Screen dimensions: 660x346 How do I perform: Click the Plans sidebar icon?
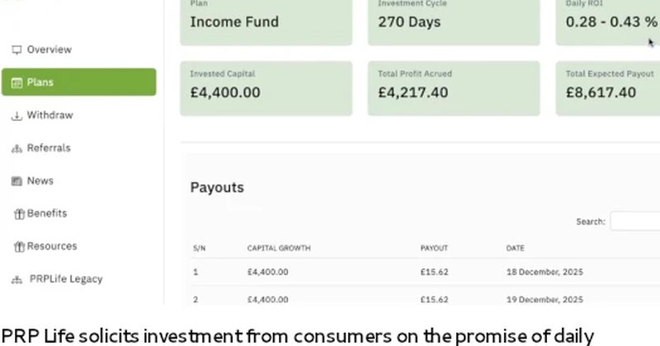(x=16, y=82)
